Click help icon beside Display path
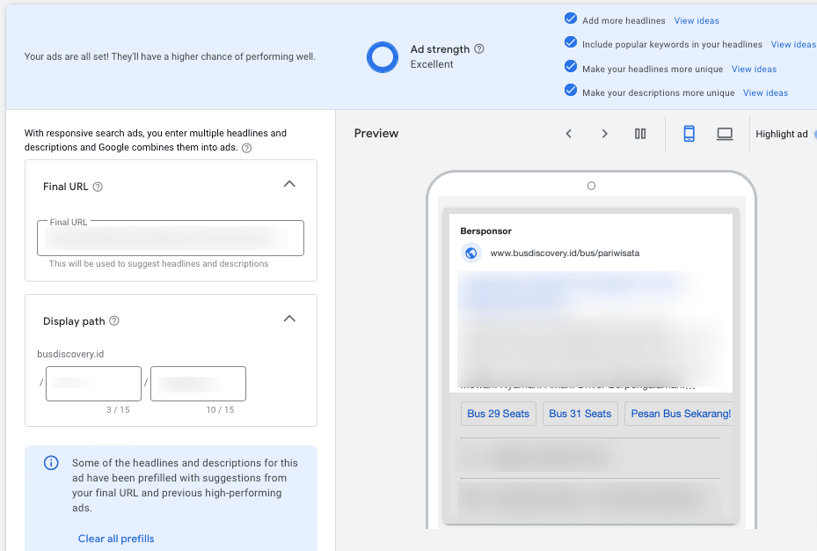 (114, 321)
